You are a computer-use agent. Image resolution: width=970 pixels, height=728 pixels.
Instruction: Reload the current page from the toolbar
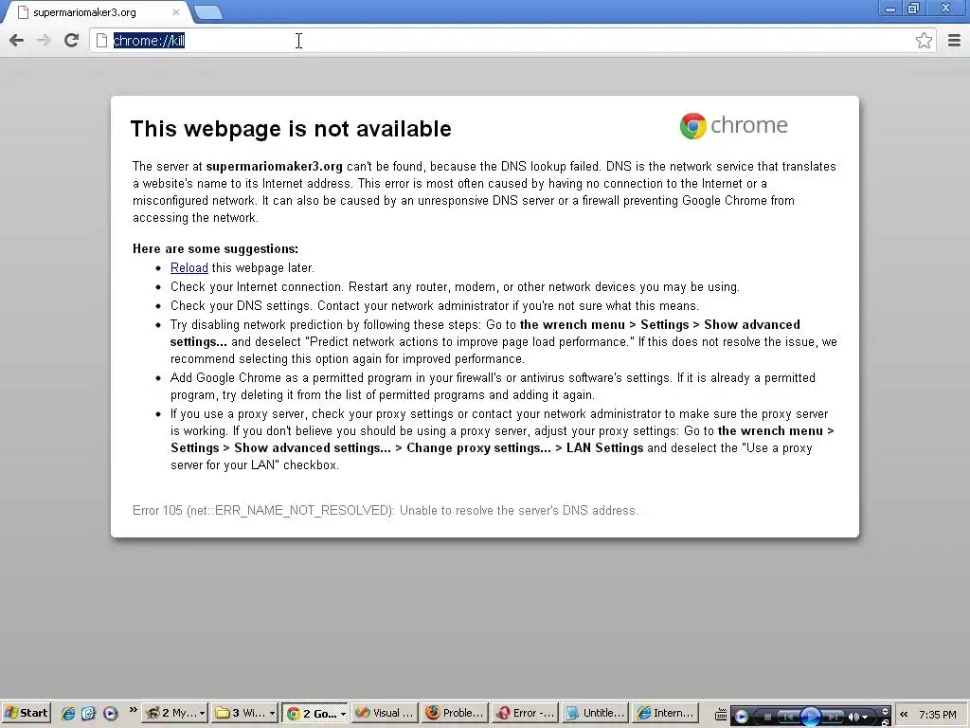click(71, 40)
